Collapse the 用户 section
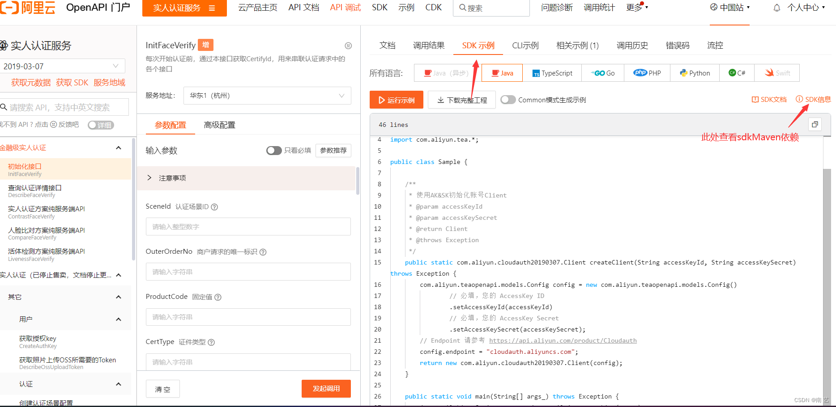The image size is (836, 407). coord(119,319)
